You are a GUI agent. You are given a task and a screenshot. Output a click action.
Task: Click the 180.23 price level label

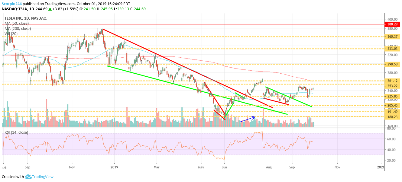point(393,117)
